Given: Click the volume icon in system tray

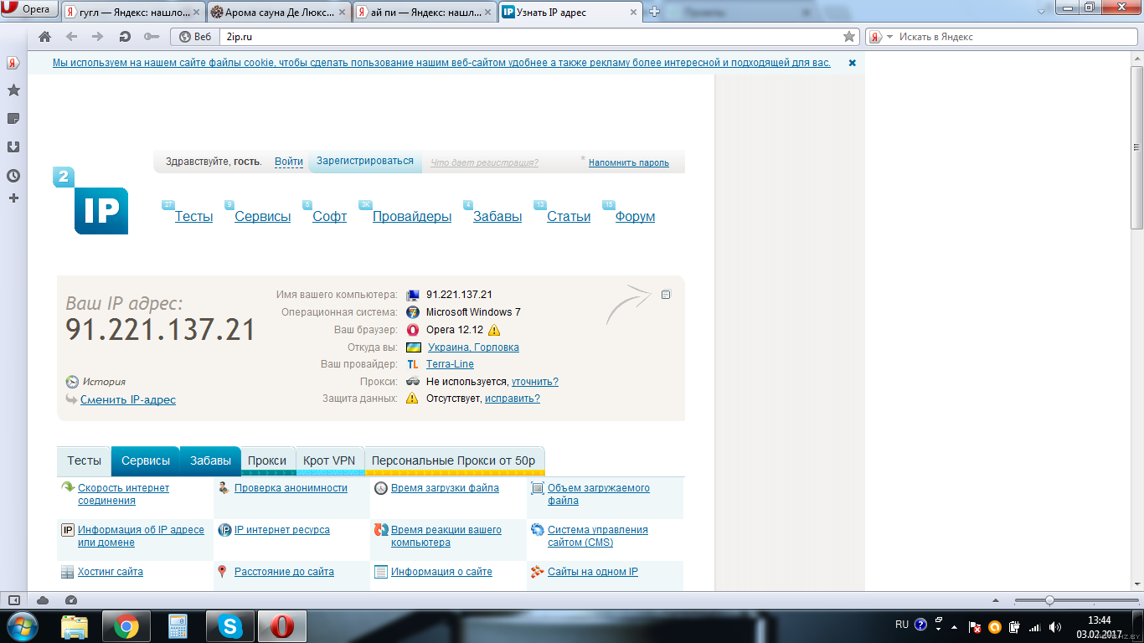Looking at the screenshot, I should coord(1055,626).
